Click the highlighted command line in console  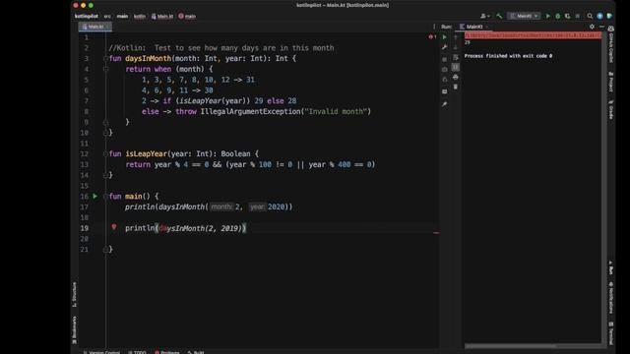[534, 35]
